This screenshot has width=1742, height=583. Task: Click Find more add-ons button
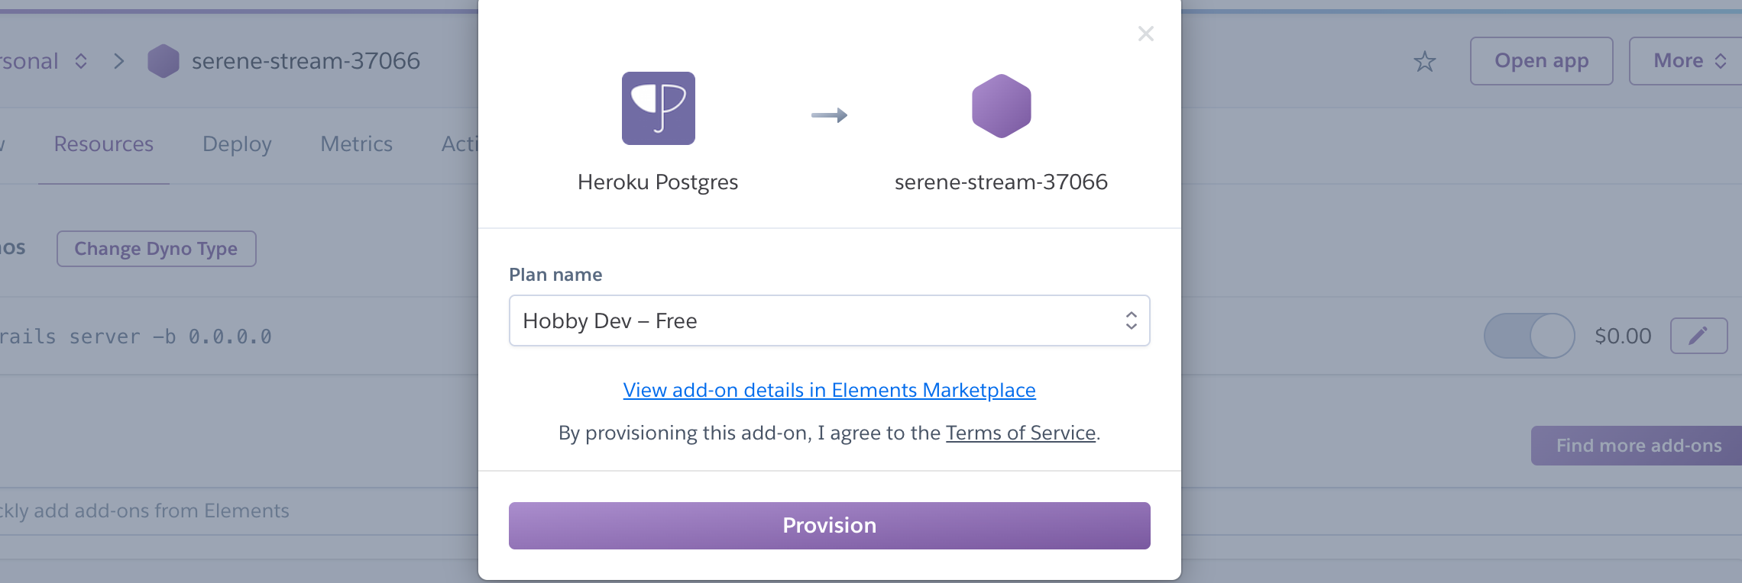(1638, 446)
